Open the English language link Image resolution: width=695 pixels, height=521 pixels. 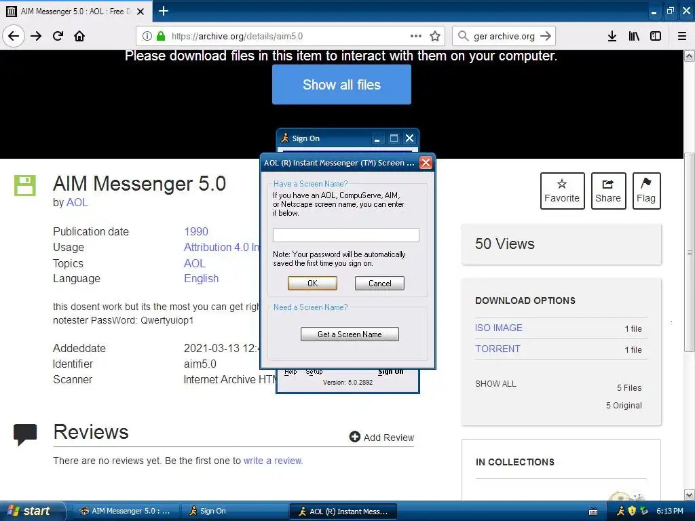click(x=201, y=278)
